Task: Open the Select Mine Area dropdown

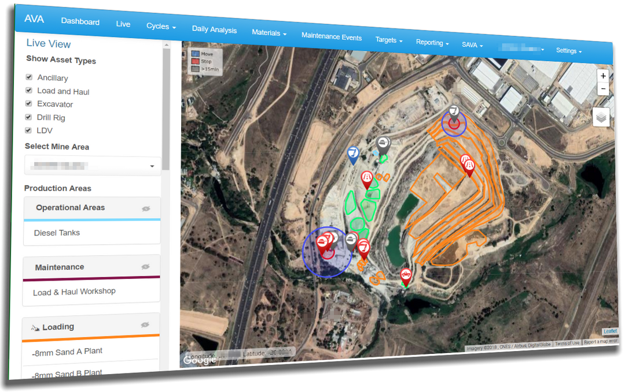Action: tap(92, 166)
